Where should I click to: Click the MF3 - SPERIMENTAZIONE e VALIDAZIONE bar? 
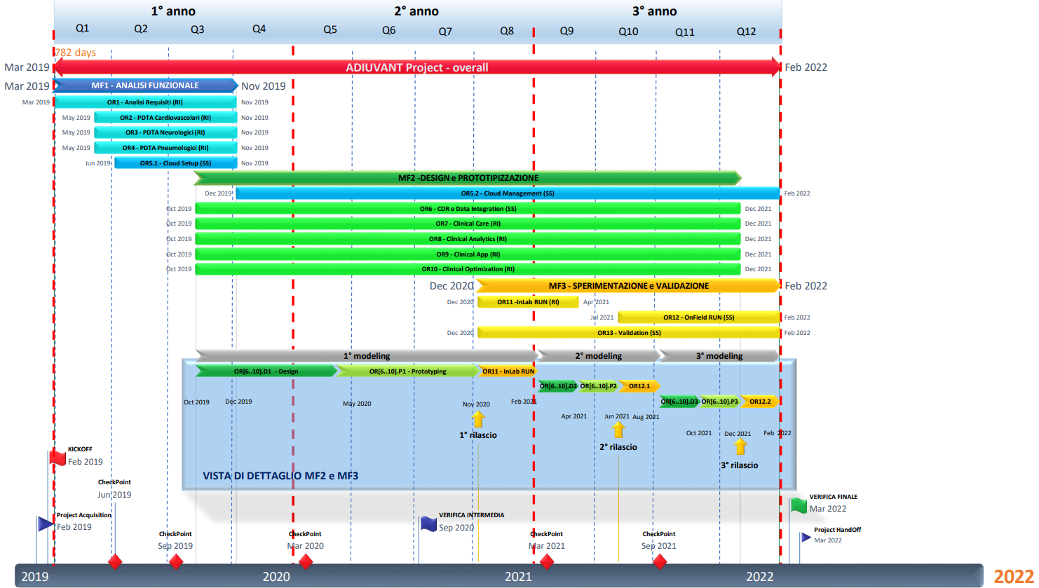coord(628,285)
